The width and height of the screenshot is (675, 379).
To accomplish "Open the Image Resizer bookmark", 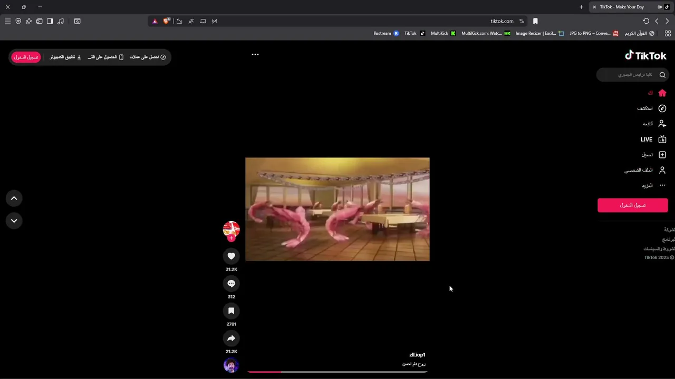I will 539,33.
